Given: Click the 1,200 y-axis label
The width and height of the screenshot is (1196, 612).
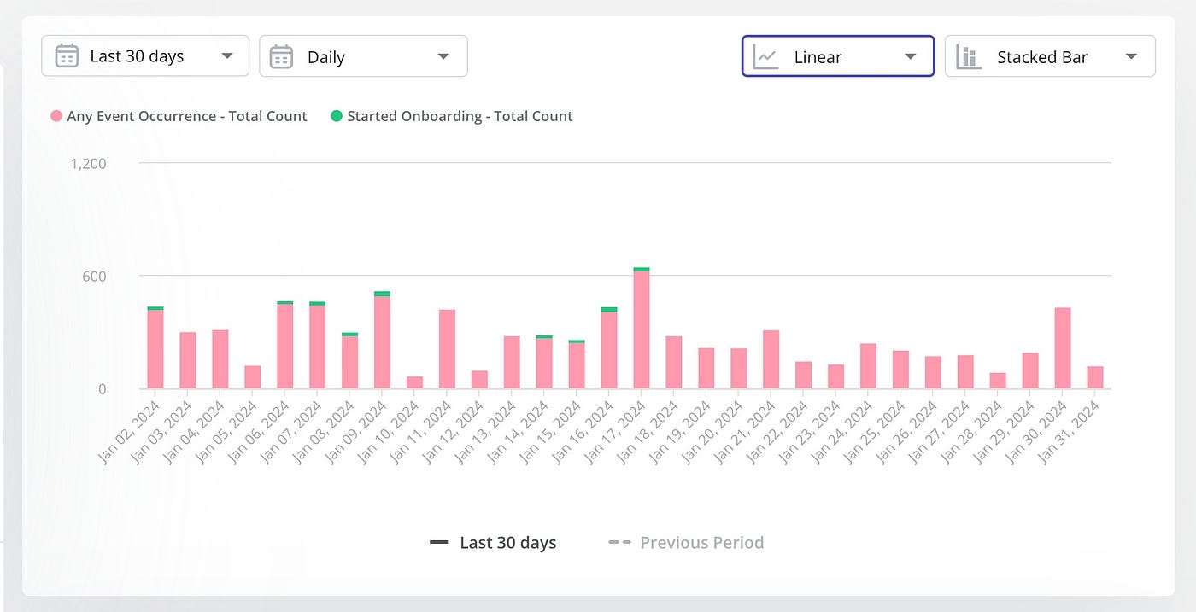Looking at the screenshot, I should click(x=89, y=163).
